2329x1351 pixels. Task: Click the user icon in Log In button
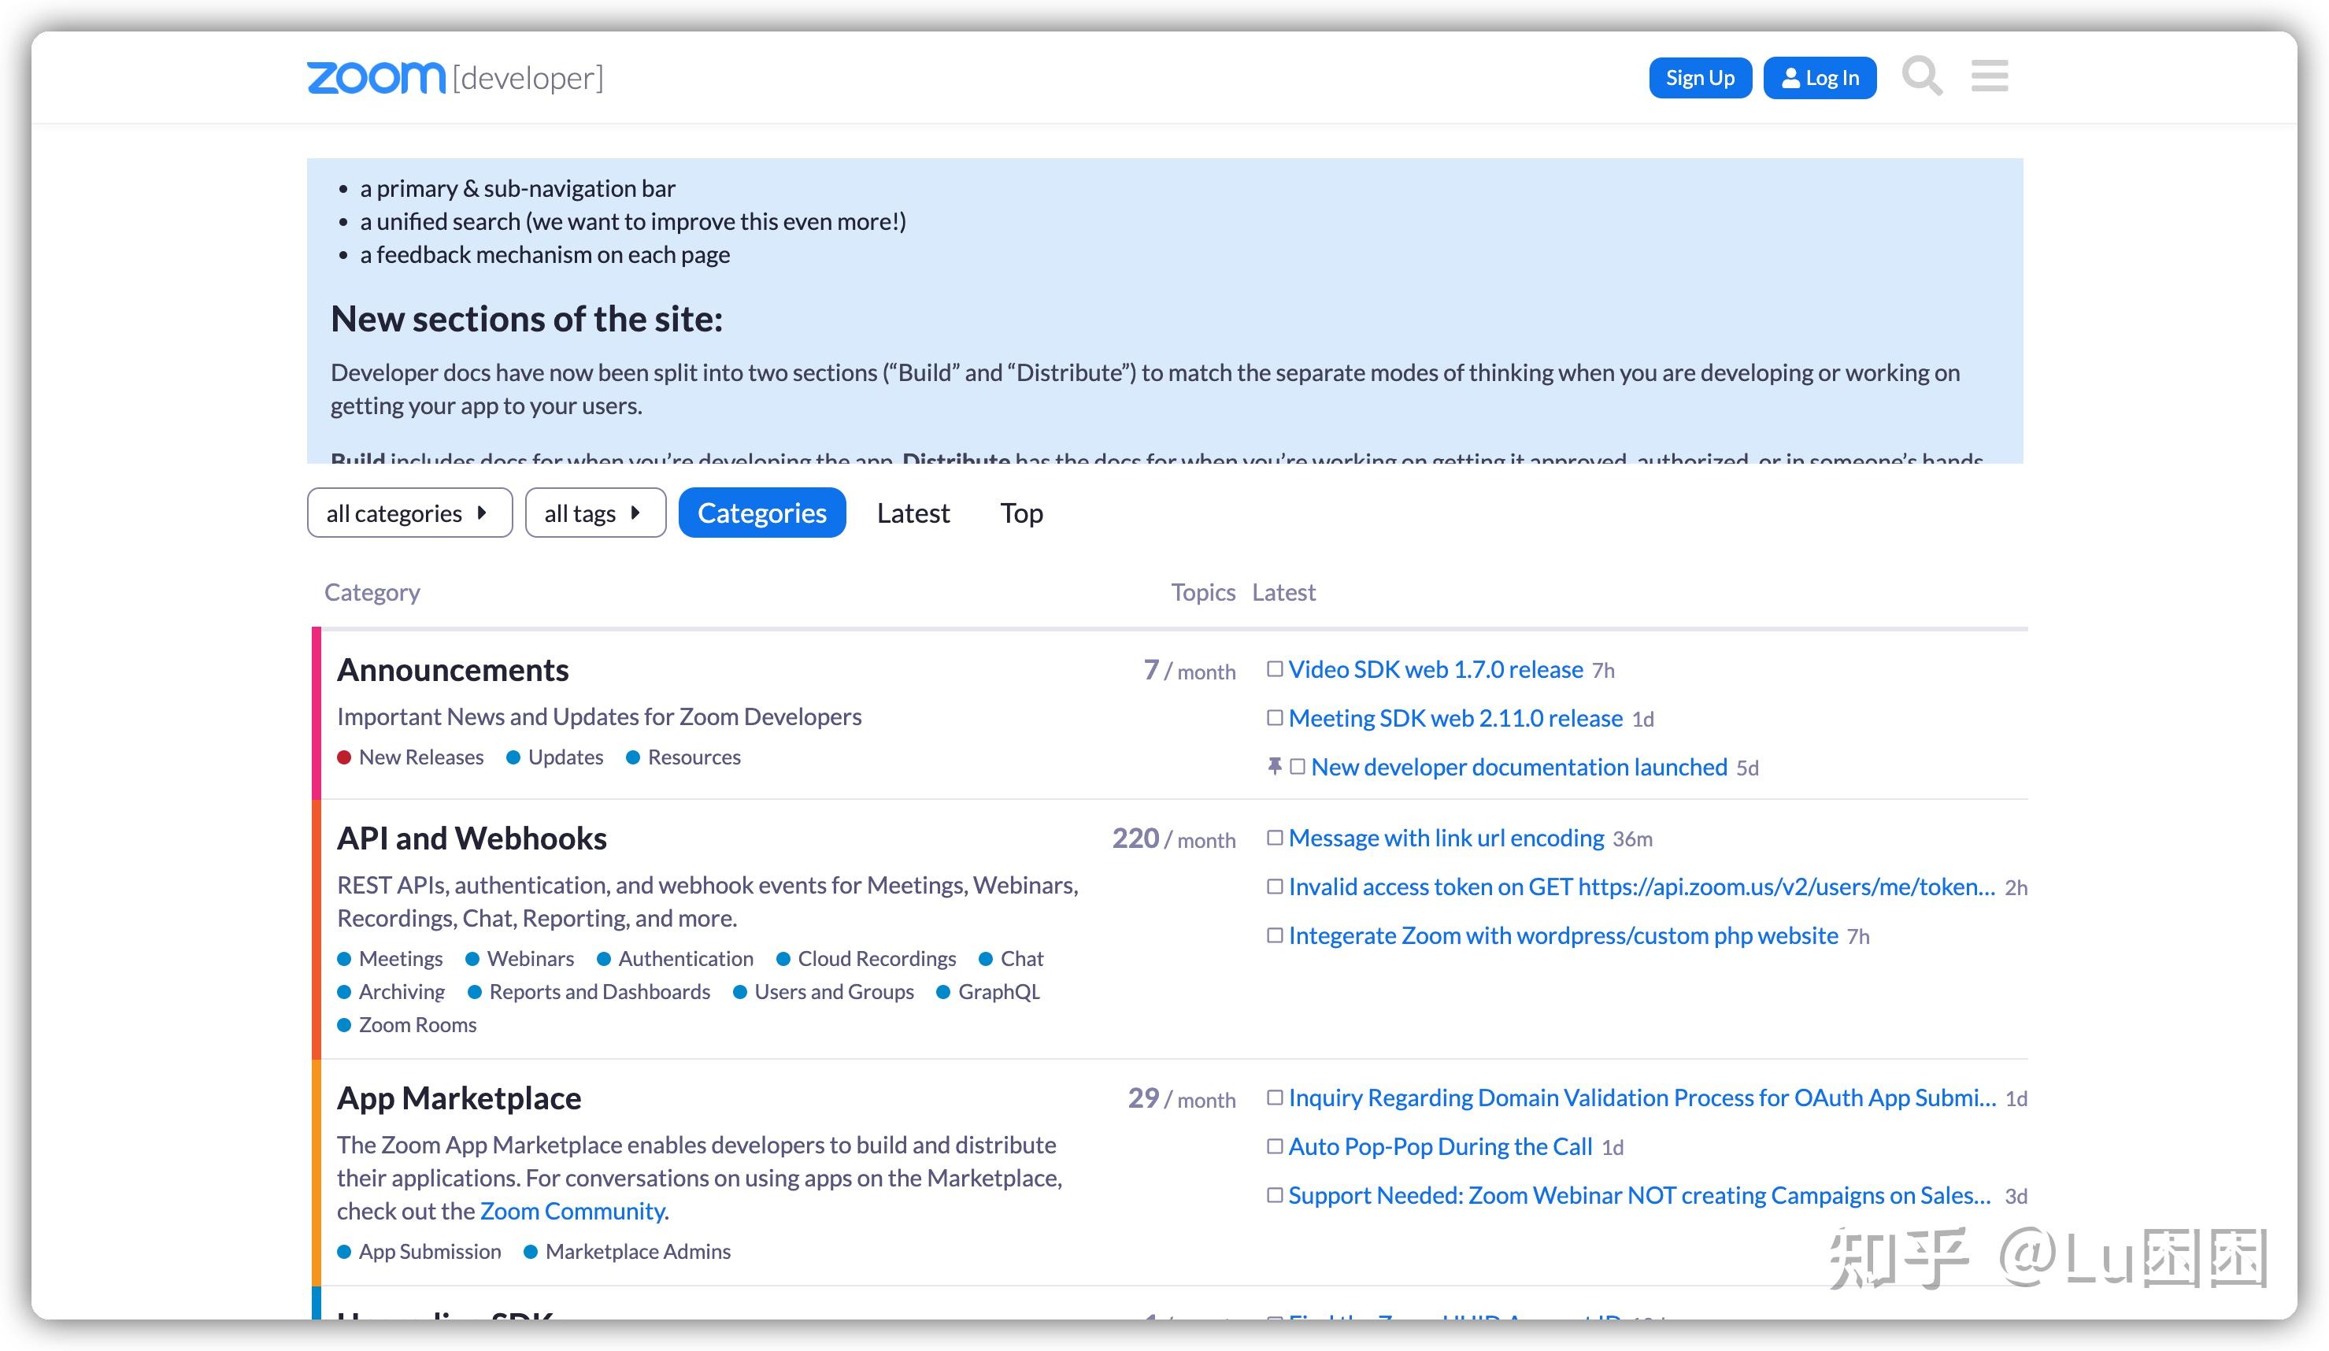(1790, 78)
